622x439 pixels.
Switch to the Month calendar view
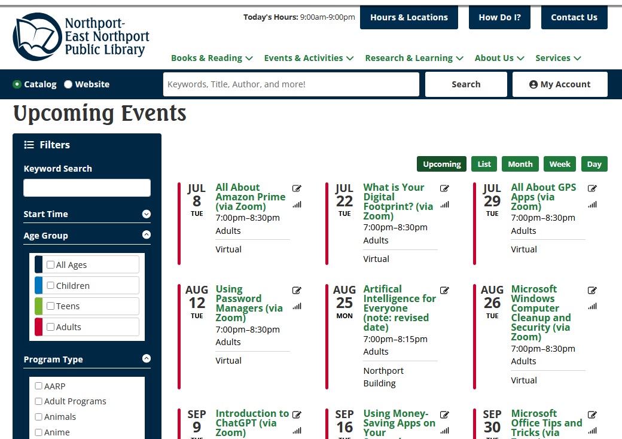click(520, 164)
